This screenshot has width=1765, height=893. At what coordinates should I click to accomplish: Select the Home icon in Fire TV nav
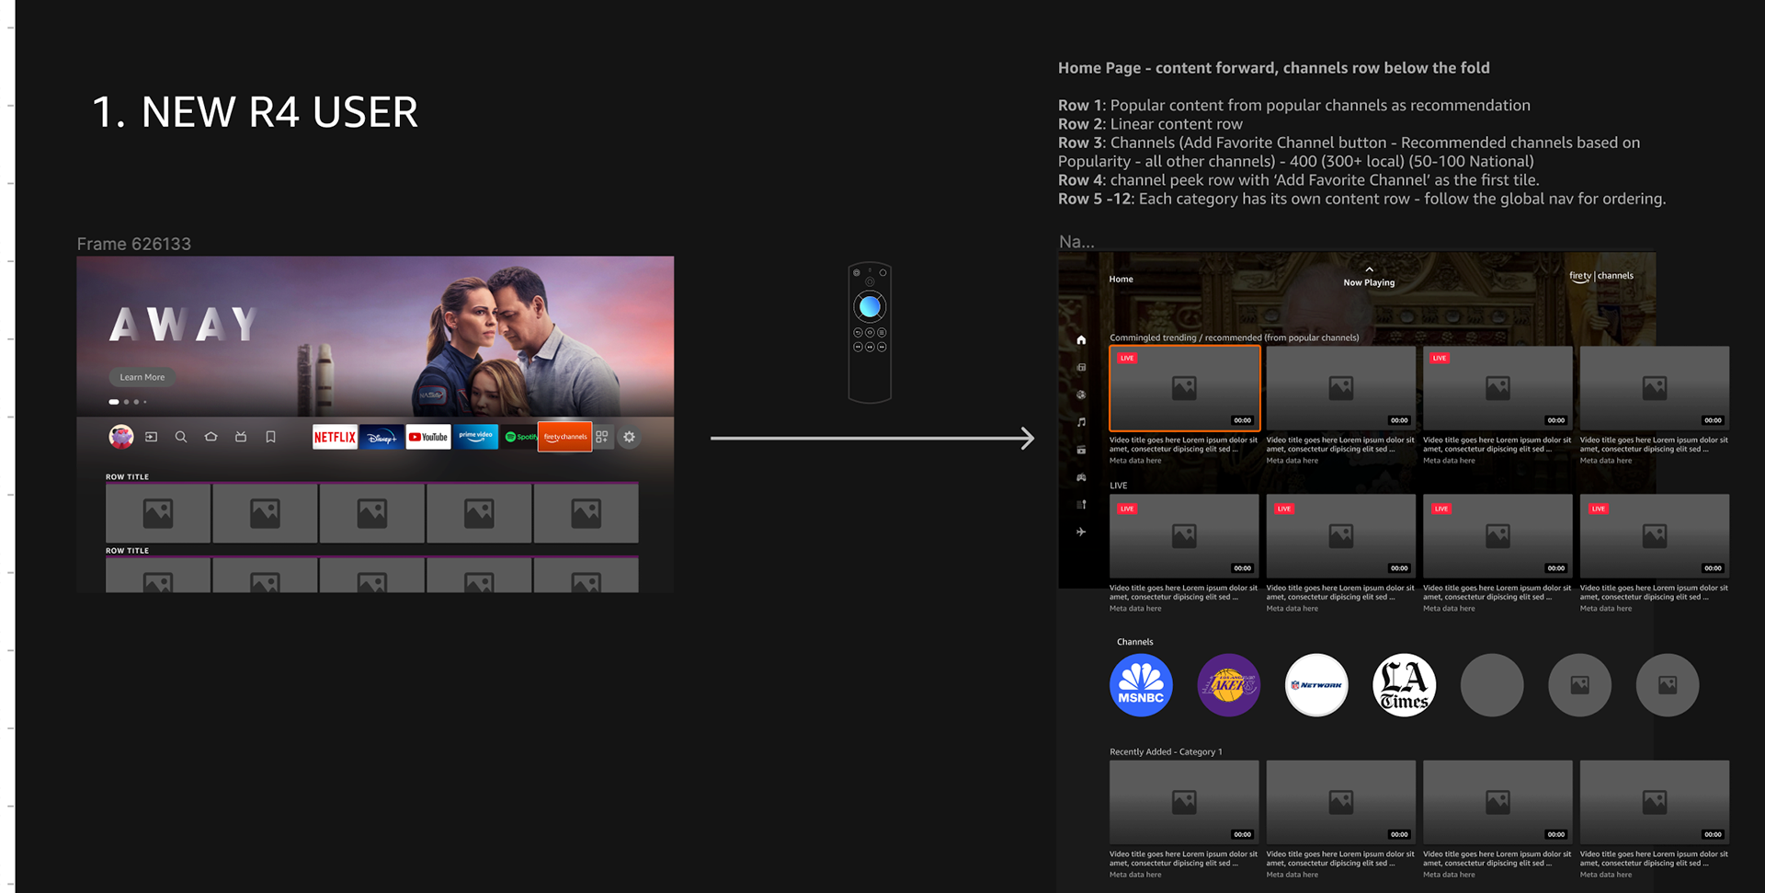pos(211,437)
